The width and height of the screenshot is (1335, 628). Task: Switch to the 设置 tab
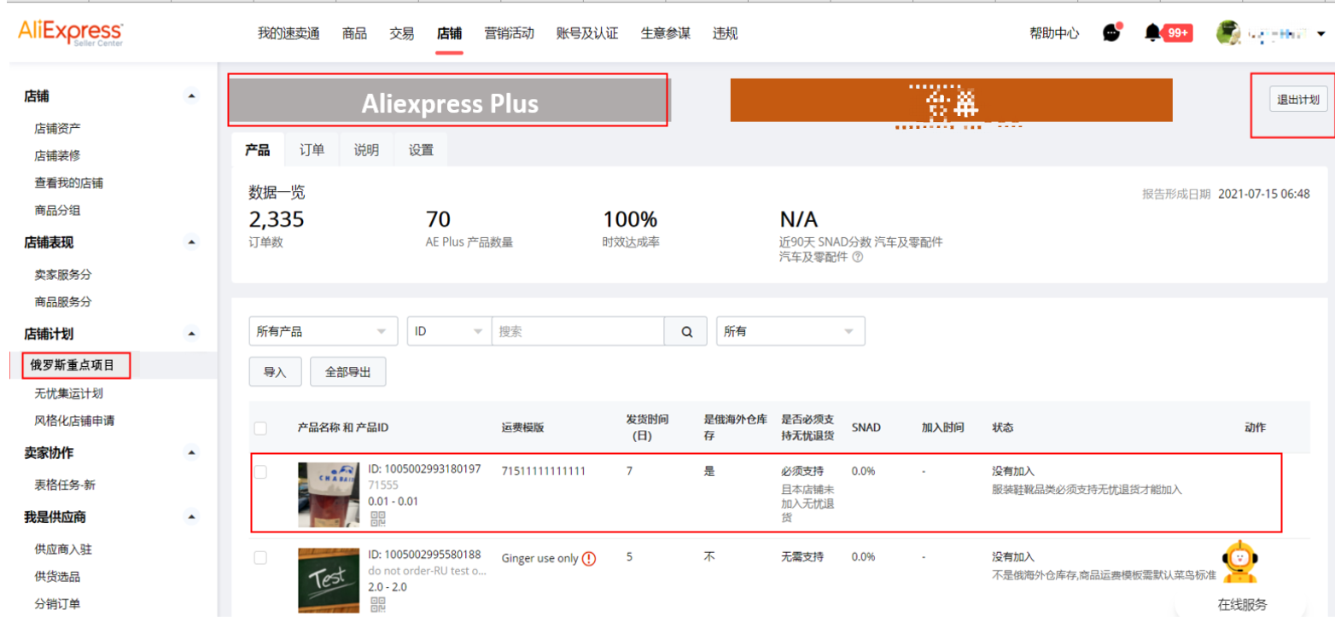pyautogui.click(x=421, y=149)
